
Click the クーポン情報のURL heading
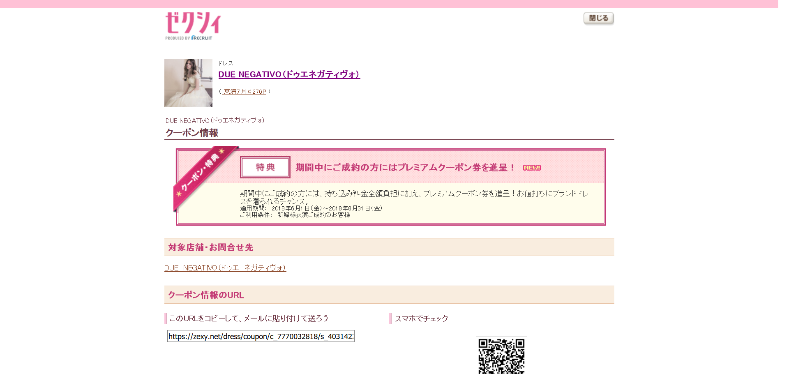(x=206, y=295)
